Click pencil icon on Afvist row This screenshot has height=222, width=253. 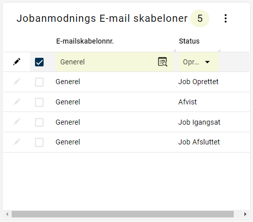[17, 102]
